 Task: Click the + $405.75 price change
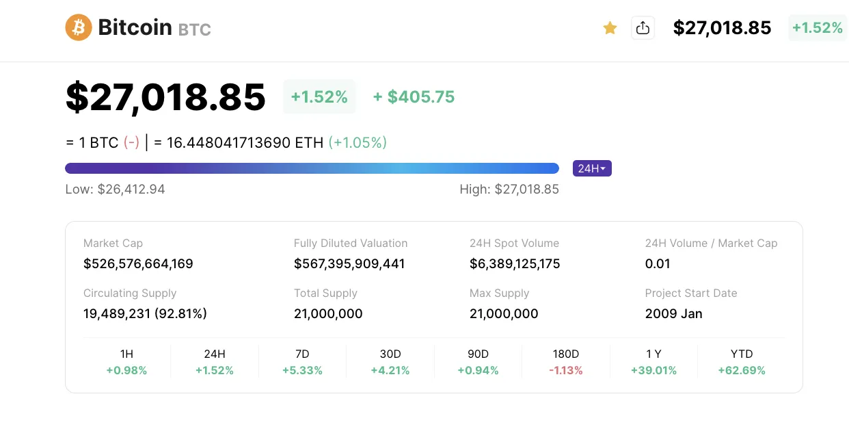tap(414, 97)
